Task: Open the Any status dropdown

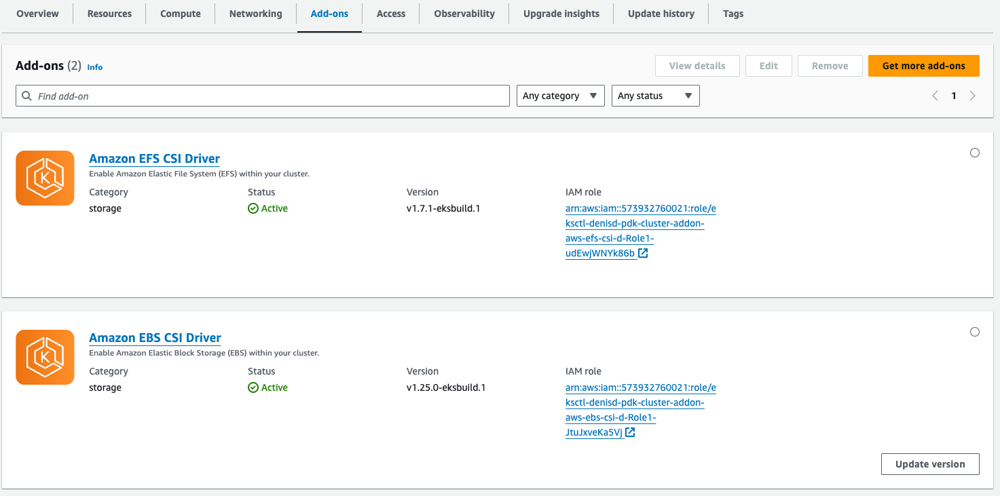Action: [x=656, y=96]
